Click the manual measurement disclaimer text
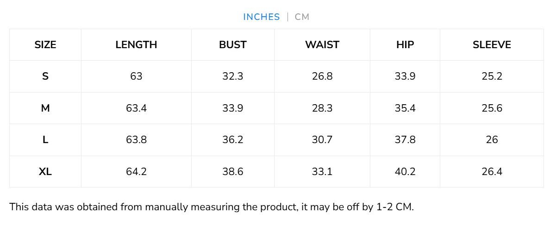Screen dimensions: 550x232 click(x=212, y=207)
